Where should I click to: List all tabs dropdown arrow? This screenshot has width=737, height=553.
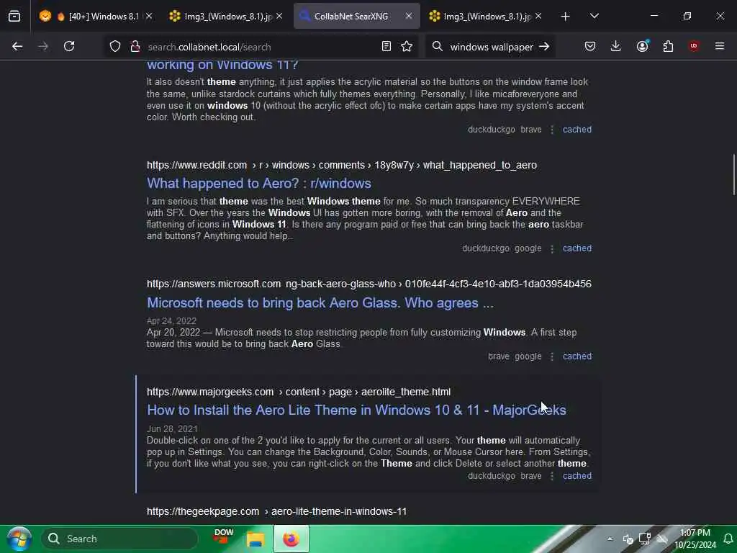tap(594, 16)
